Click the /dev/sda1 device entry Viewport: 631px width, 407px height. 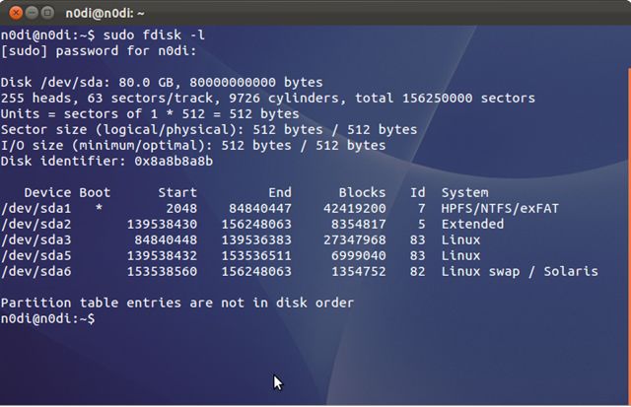36,209
